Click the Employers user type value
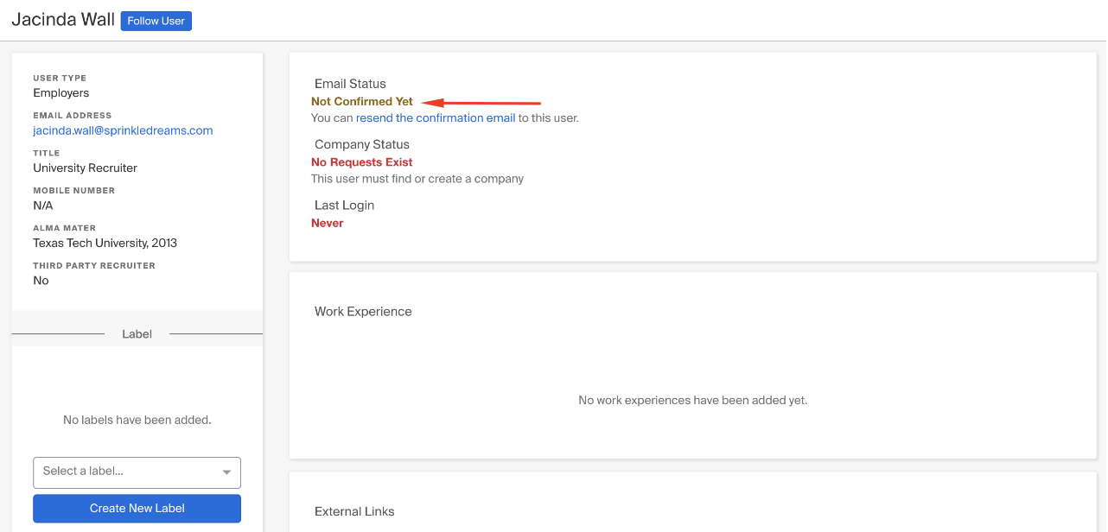The width and height of the screenshot is (1108, 532). click(61, 93)
